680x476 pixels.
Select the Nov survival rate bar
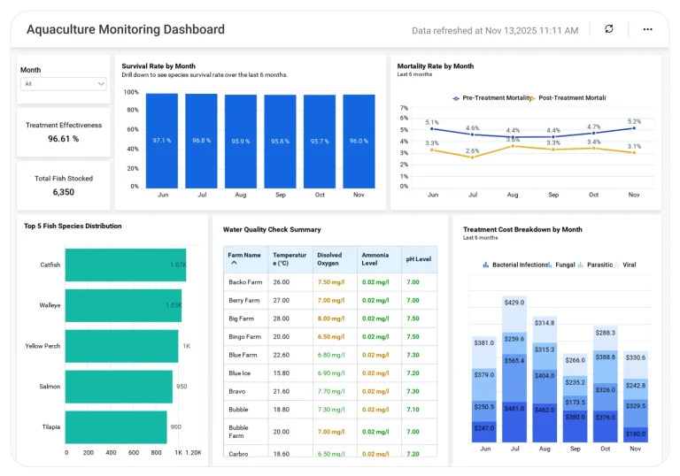pyautogui.click(x=359, y=142)
